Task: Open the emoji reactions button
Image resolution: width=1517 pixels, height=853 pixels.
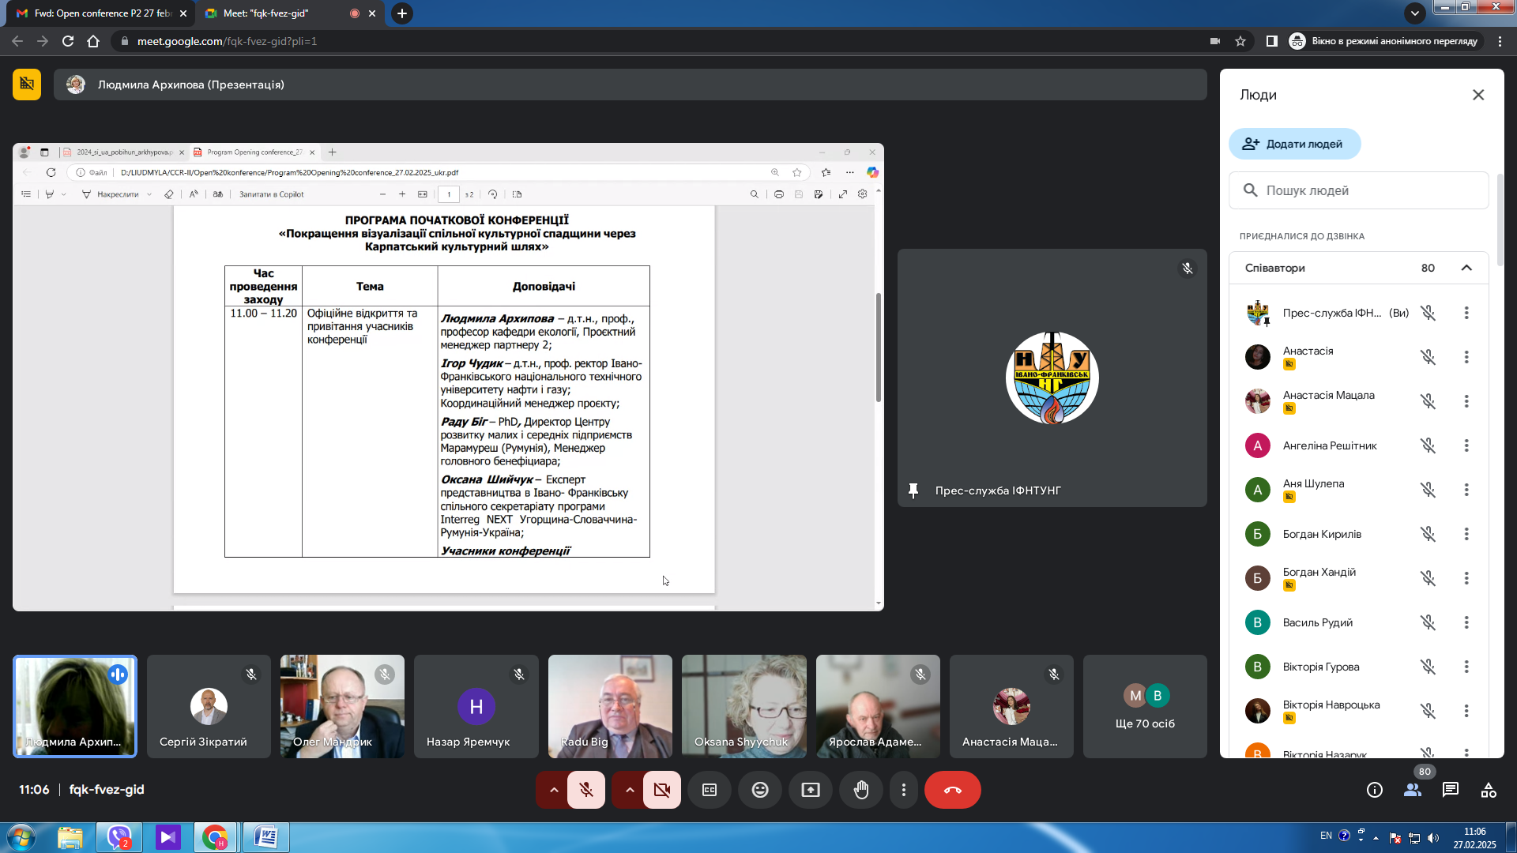Action: pos(760,790)
